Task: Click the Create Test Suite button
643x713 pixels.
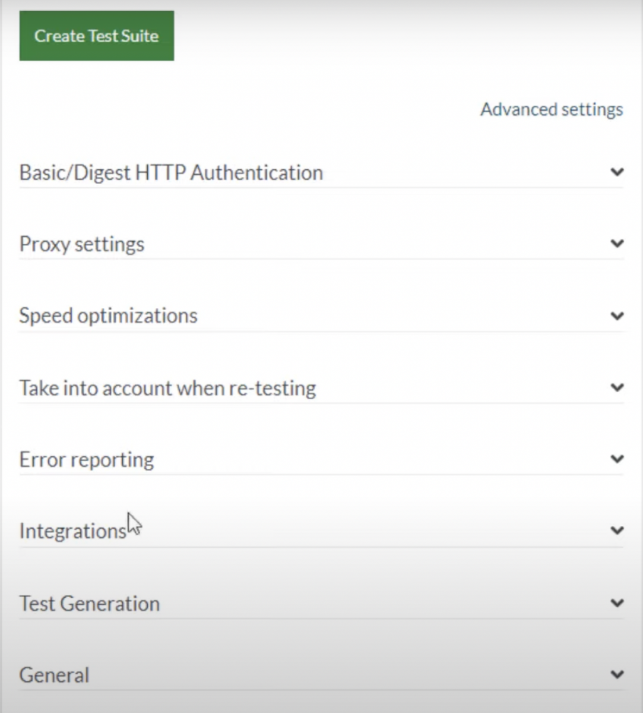Action: tap(97, 36)
